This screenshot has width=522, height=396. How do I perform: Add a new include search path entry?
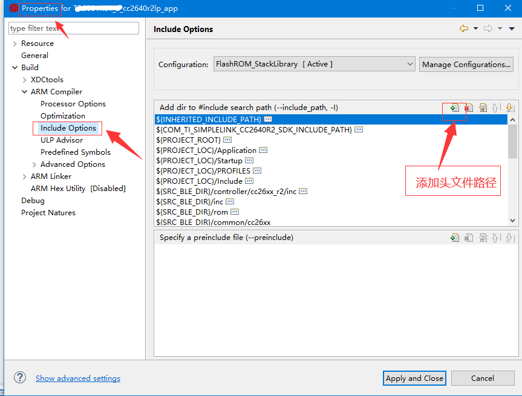[x=455, y=108]
